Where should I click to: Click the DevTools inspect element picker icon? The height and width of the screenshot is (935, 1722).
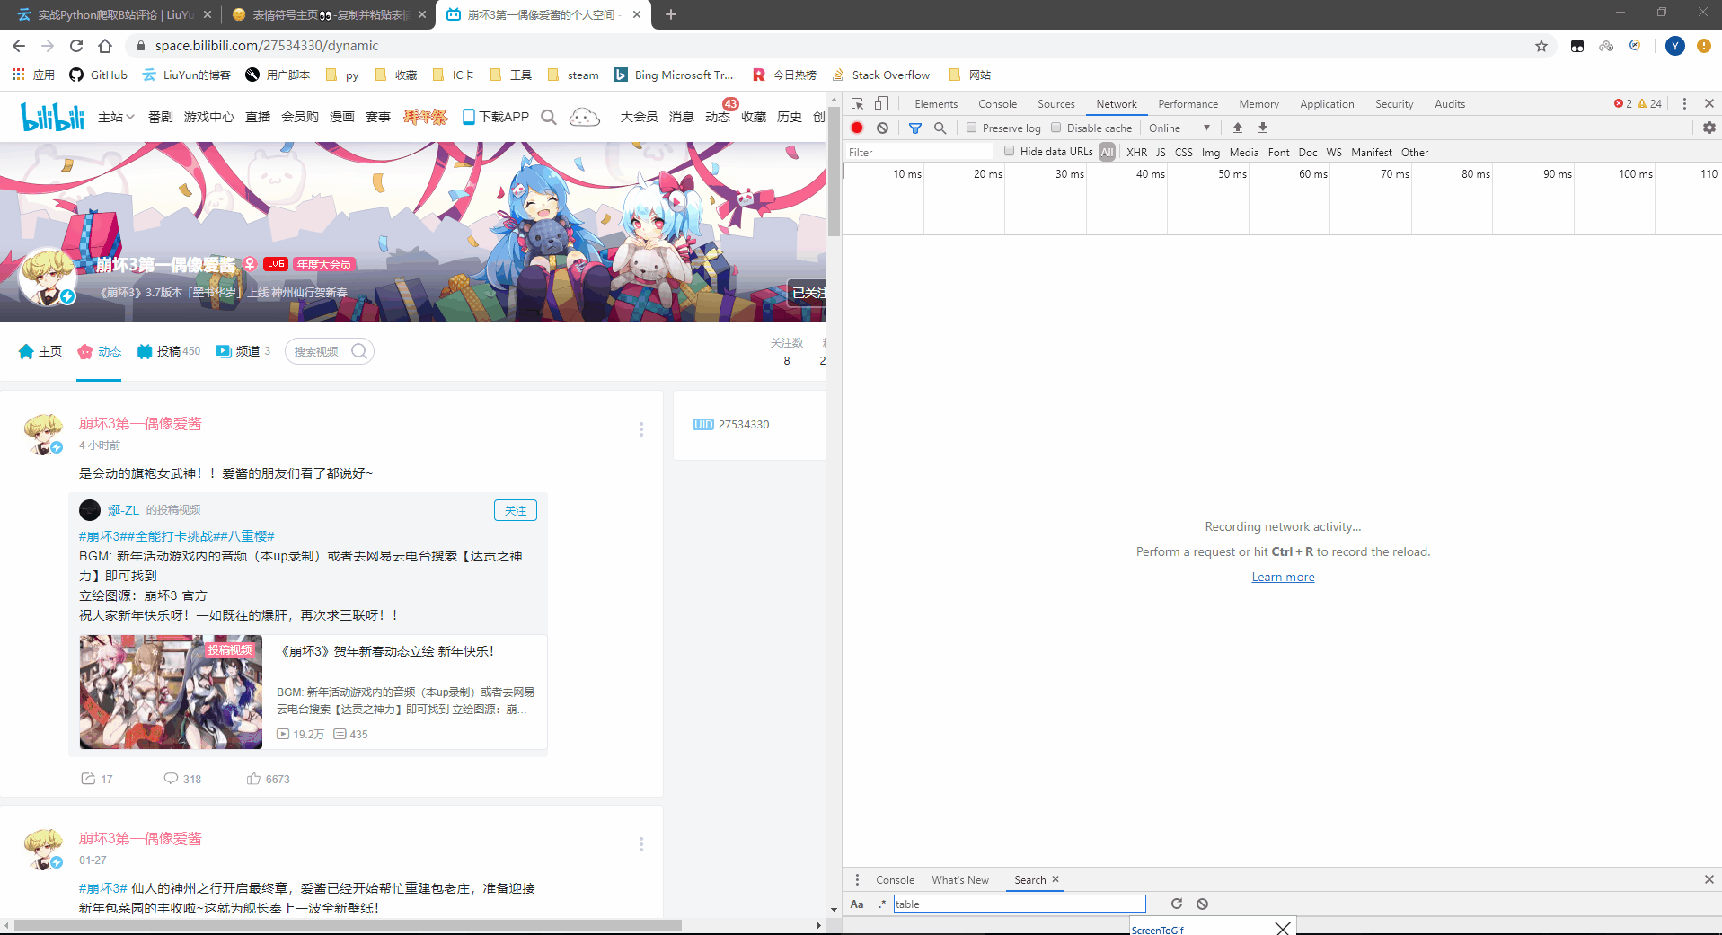[858, 104]
